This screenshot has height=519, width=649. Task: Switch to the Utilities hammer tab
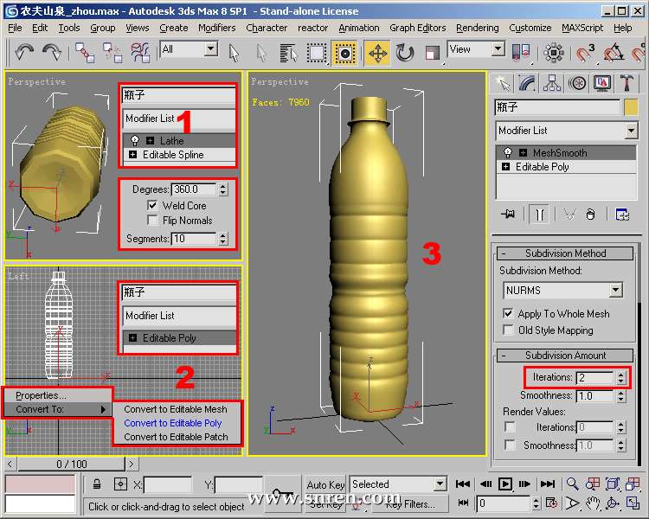628,83
